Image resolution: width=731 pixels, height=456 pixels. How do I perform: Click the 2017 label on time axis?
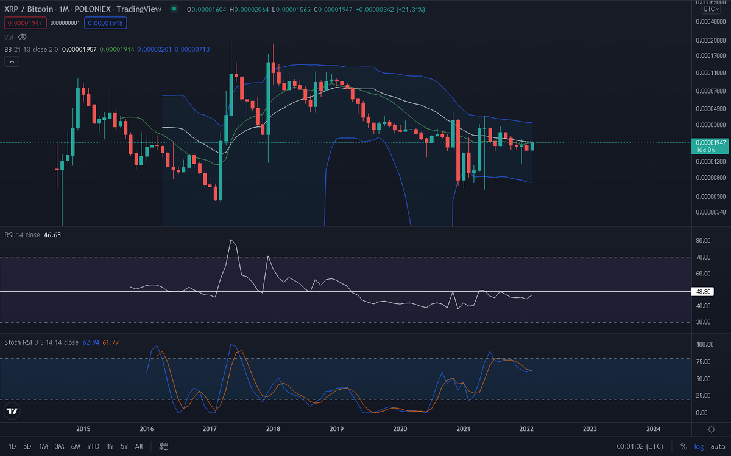coord(210,429)
